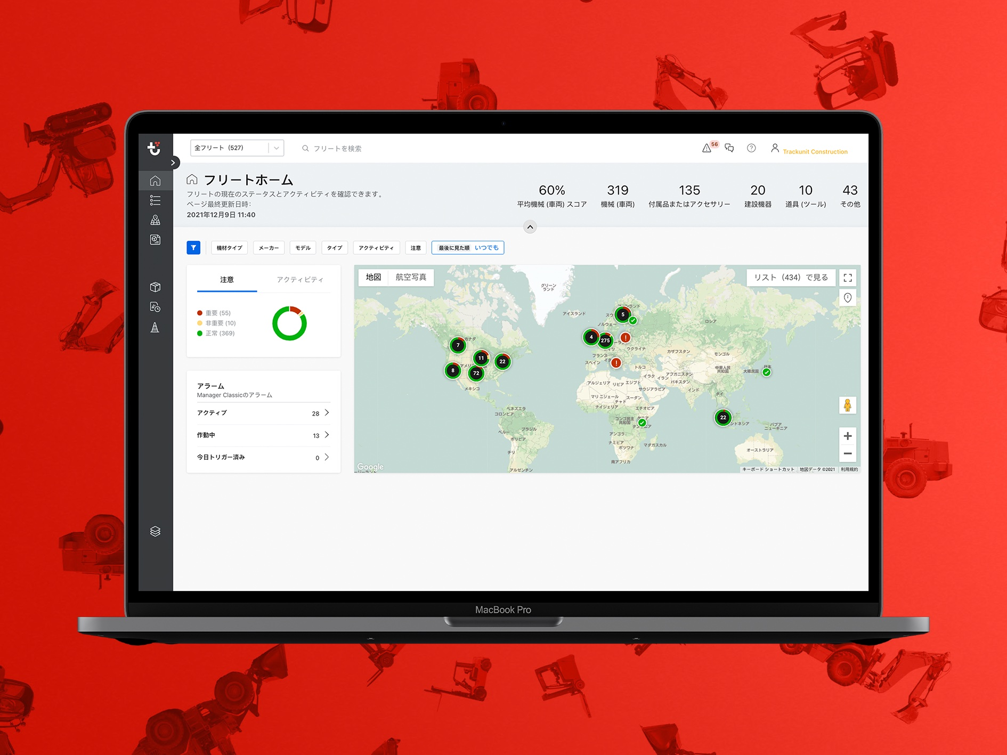The height and width of the screenshot is (755, 1007).
Task: Expand the sidebar using the arrow toggle
Action: pos(173,163)
